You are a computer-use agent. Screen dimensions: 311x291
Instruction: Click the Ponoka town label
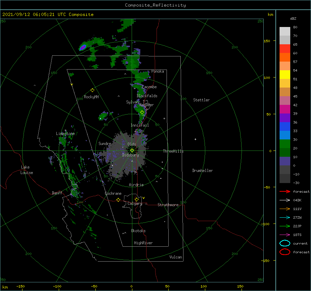pos(158,71)
